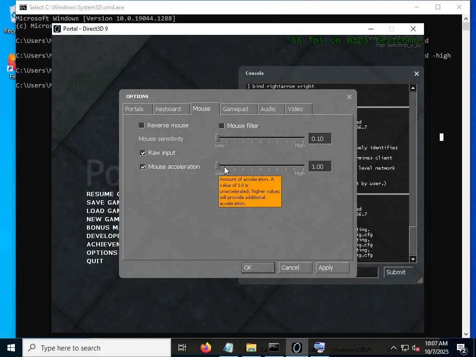This screenshot has height=357, width=476.
Task: Click the cmd.exe title bar icon
Action: coord(23,7)
